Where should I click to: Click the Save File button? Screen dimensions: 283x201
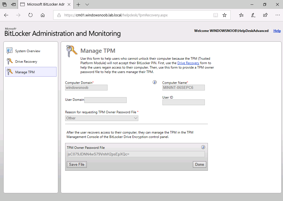tap(77, 164)
